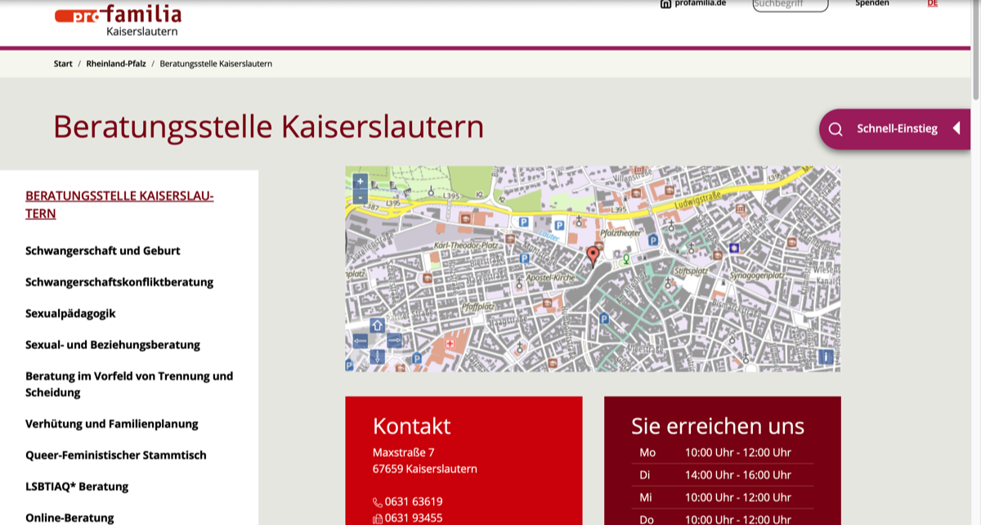The image size is (981, 525).
Task: Pan the map downward with arrow
Action: 377,356
